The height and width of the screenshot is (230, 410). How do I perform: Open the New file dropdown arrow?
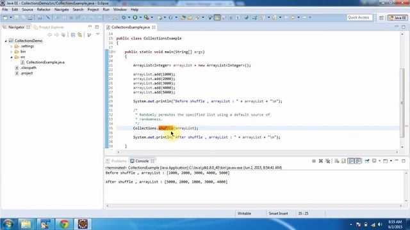click(10, 18)
